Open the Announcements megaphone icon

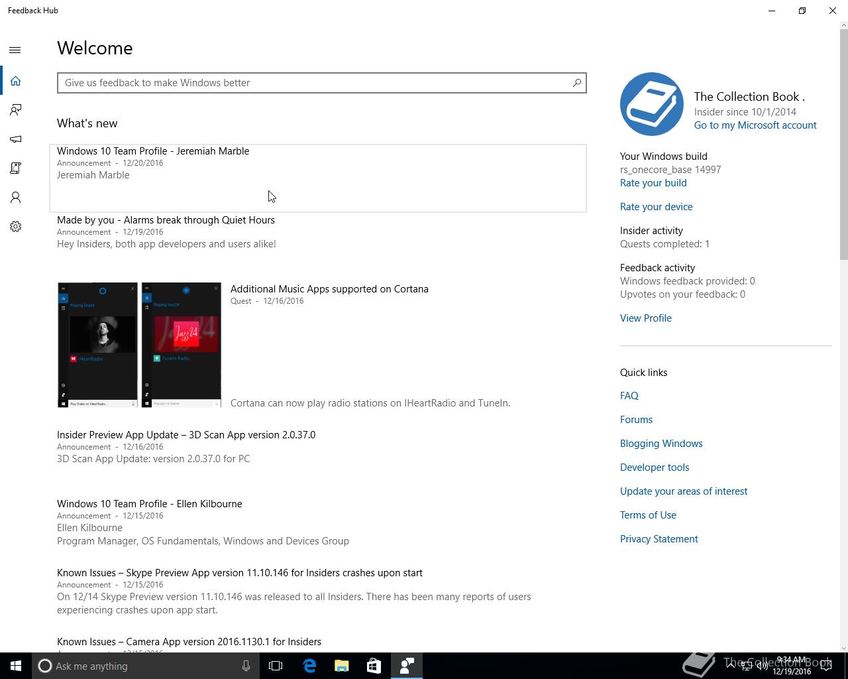coord(15,139)
